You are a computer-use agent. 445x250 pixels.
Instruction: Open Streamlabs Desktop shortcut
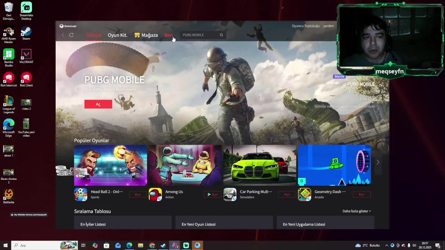[x=26, y=11]
